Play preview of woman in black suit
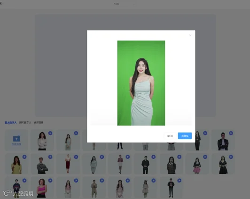The image size is (250, 199). click(x=205, y=133)
